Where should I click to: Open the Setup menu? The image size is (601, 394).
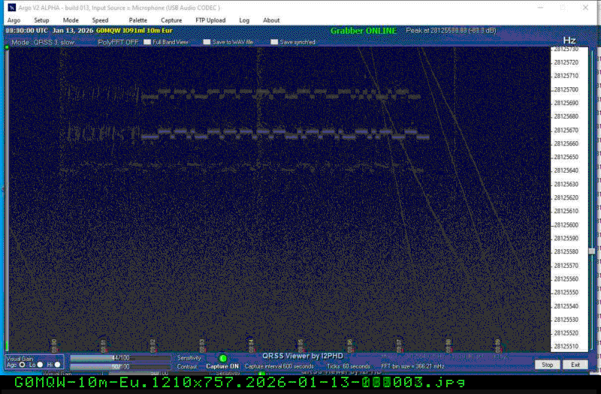tap(41, 20)
